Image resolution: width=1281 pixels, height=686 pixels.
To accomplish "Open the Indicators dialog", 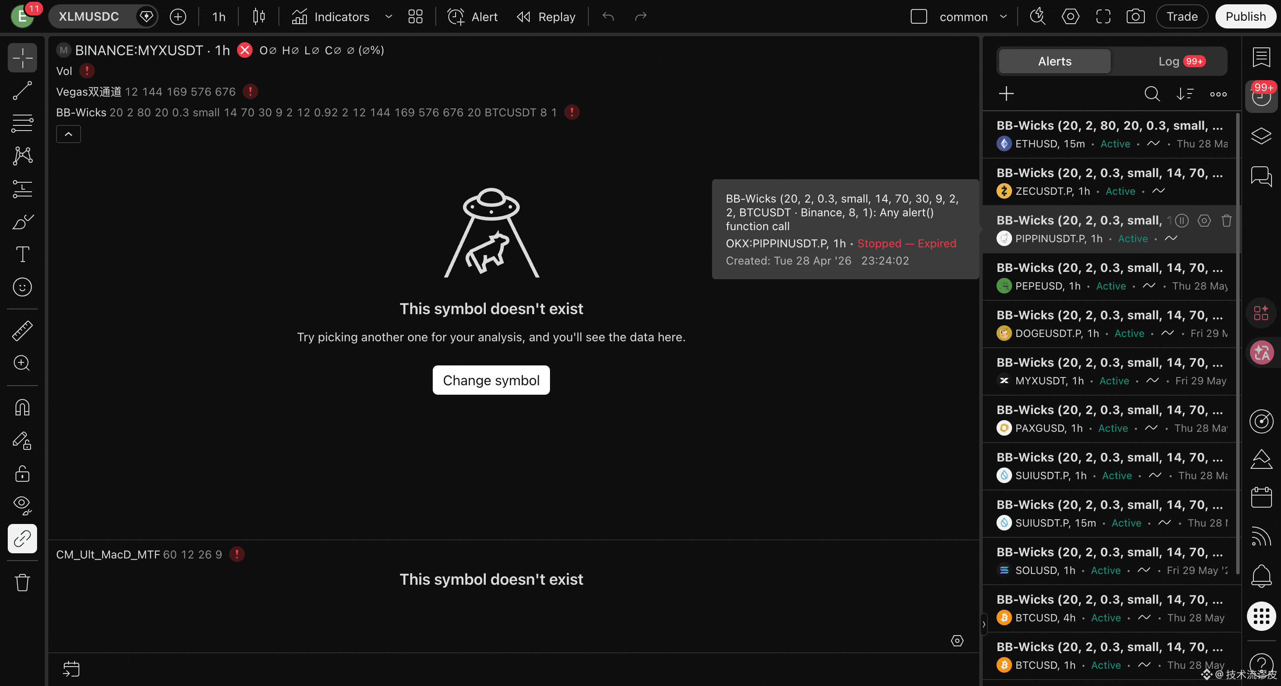I will tap(331, 16).
